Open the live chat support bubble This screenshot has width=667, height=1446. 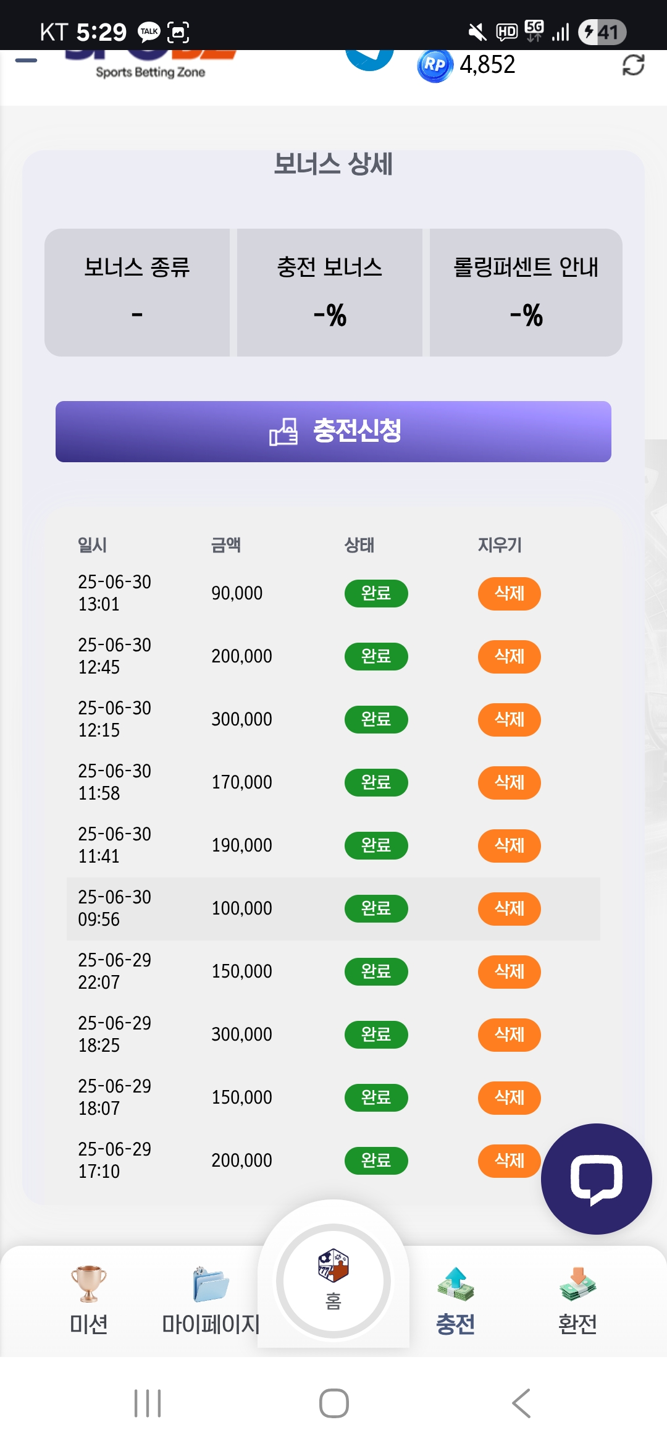[596, 1178]
